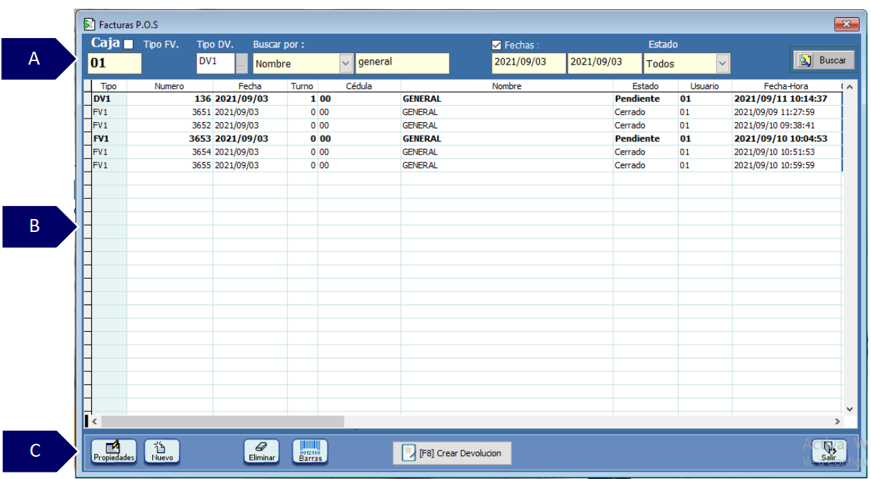Open the Propiedades button
The image size is (871, 479).
tap(113, 452)
